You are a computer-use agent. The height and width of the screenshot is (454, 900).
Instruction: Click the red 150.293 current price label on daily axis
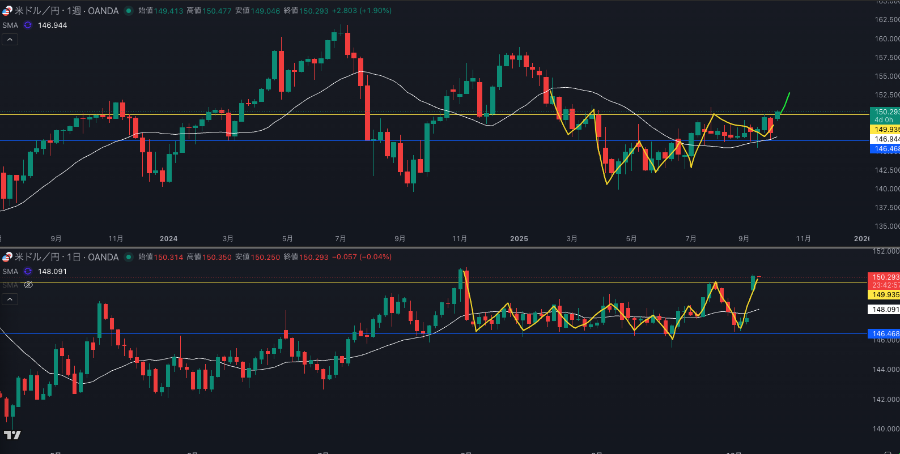[884, 277]
